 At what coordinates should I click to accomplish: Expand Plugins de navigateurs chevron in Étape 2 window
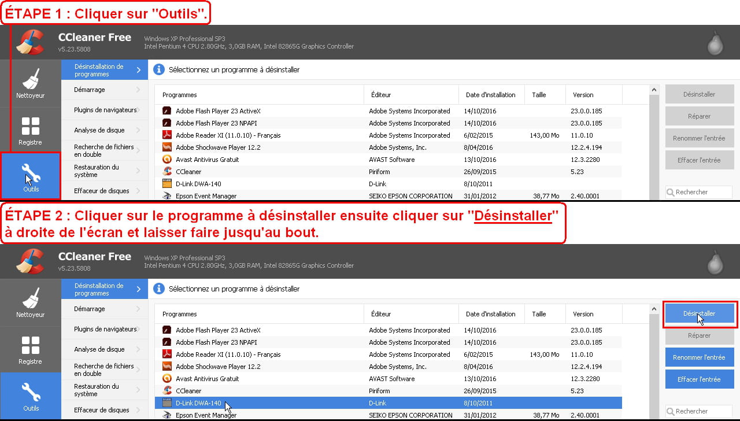point(138,329)
